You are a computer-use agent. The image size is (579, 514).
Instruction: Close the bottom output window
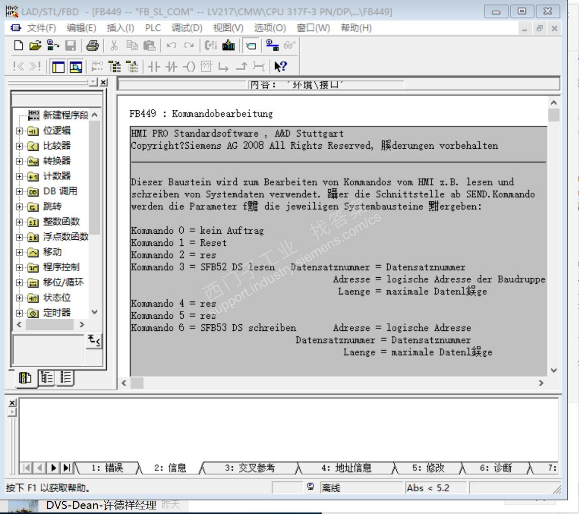point(12,403)
